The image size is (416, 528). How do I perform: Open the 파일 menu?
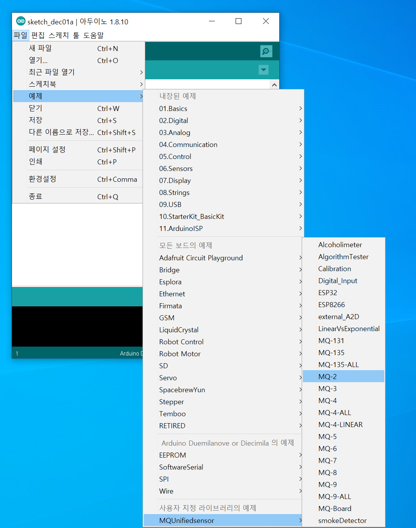20,35
